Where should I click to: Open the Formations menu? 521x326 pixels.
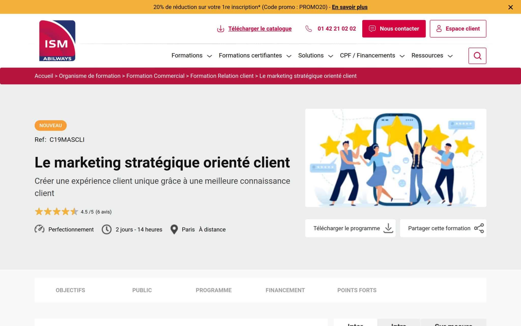click(x=187, y=56)
